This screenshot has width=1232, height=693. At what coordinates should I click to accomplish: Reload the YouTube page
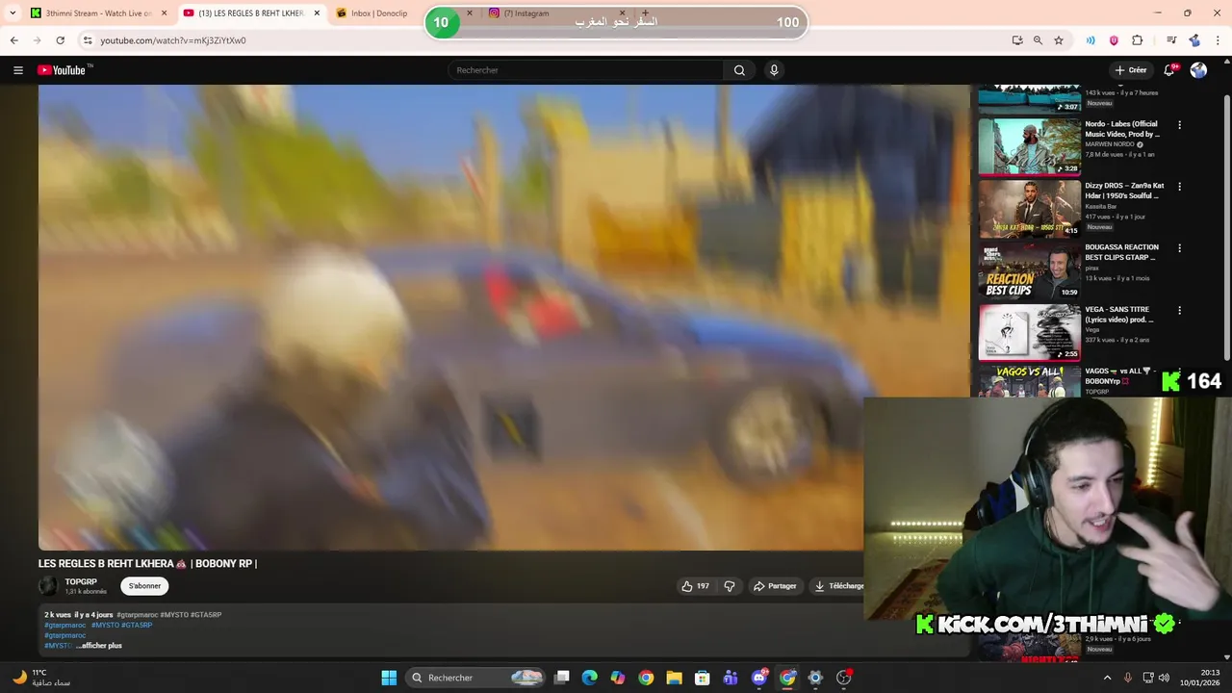coord(60,40)
